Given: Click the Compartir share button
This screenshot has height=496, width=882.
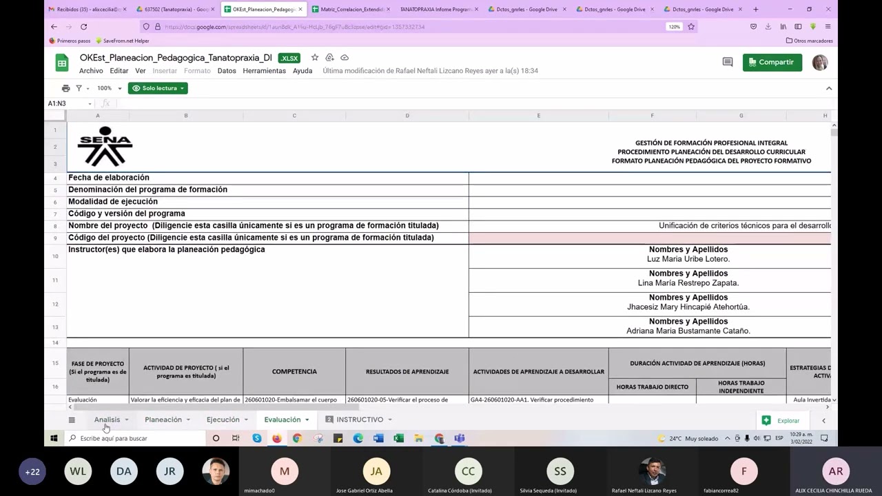Looking at the screenshot, I should point(772,62).
